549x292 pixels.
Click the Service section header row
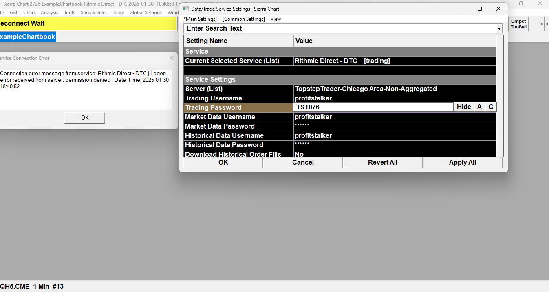coord(340,51)
